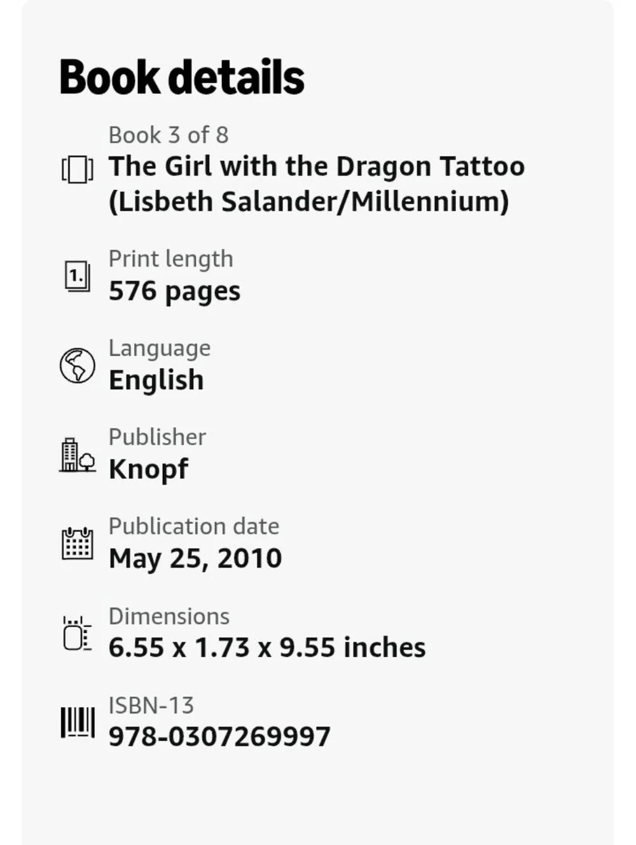Select the 6.55 x 1.73 x 9.55 inches text
The height and width of the screenshot is (845, 636).
click(267, 647)
